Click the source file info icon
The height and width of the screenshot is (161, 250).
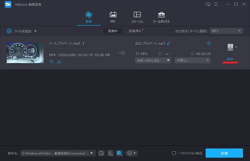(83, 43)
